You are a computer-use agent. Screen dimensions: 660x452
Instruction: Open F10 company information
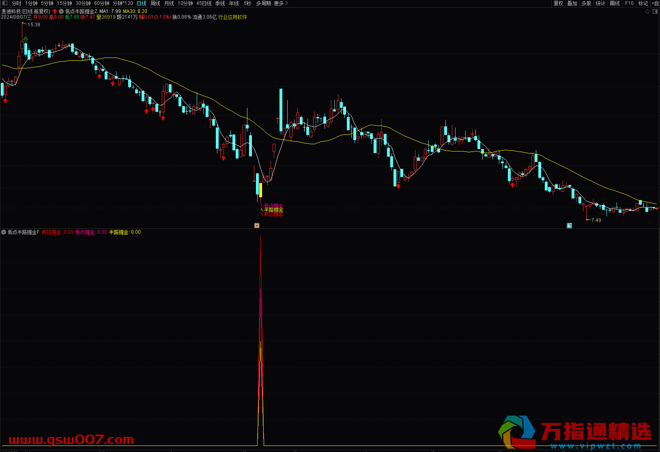click(x=629, y=3)
